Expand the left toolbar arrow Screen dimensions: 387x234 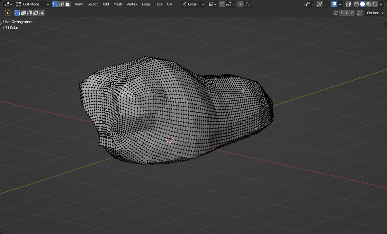pos(1,23)
